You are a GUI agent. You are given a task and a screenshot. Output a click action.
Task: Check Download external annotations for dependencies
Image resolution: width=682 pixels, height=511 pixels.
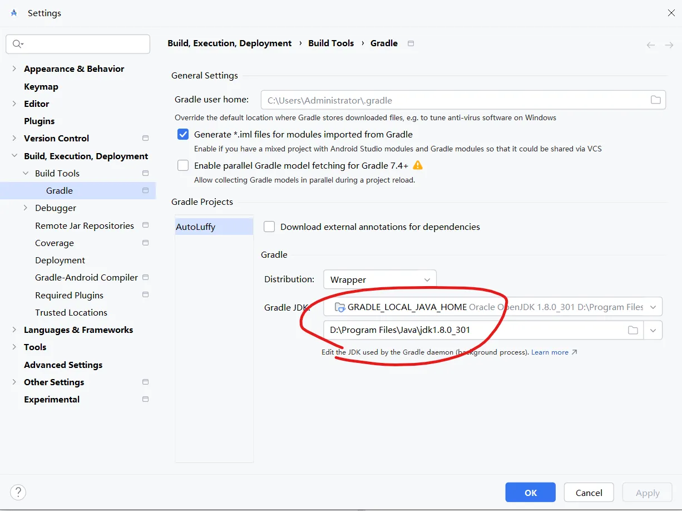[x=269, y=227]
